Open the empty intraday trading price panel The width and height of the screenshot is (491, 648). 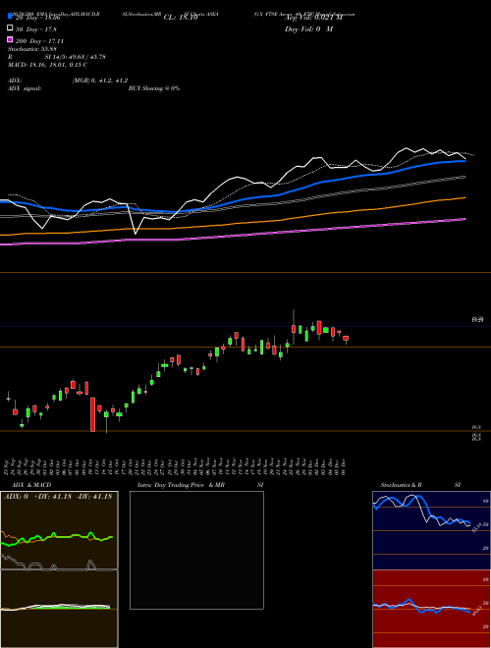point(196,550)
